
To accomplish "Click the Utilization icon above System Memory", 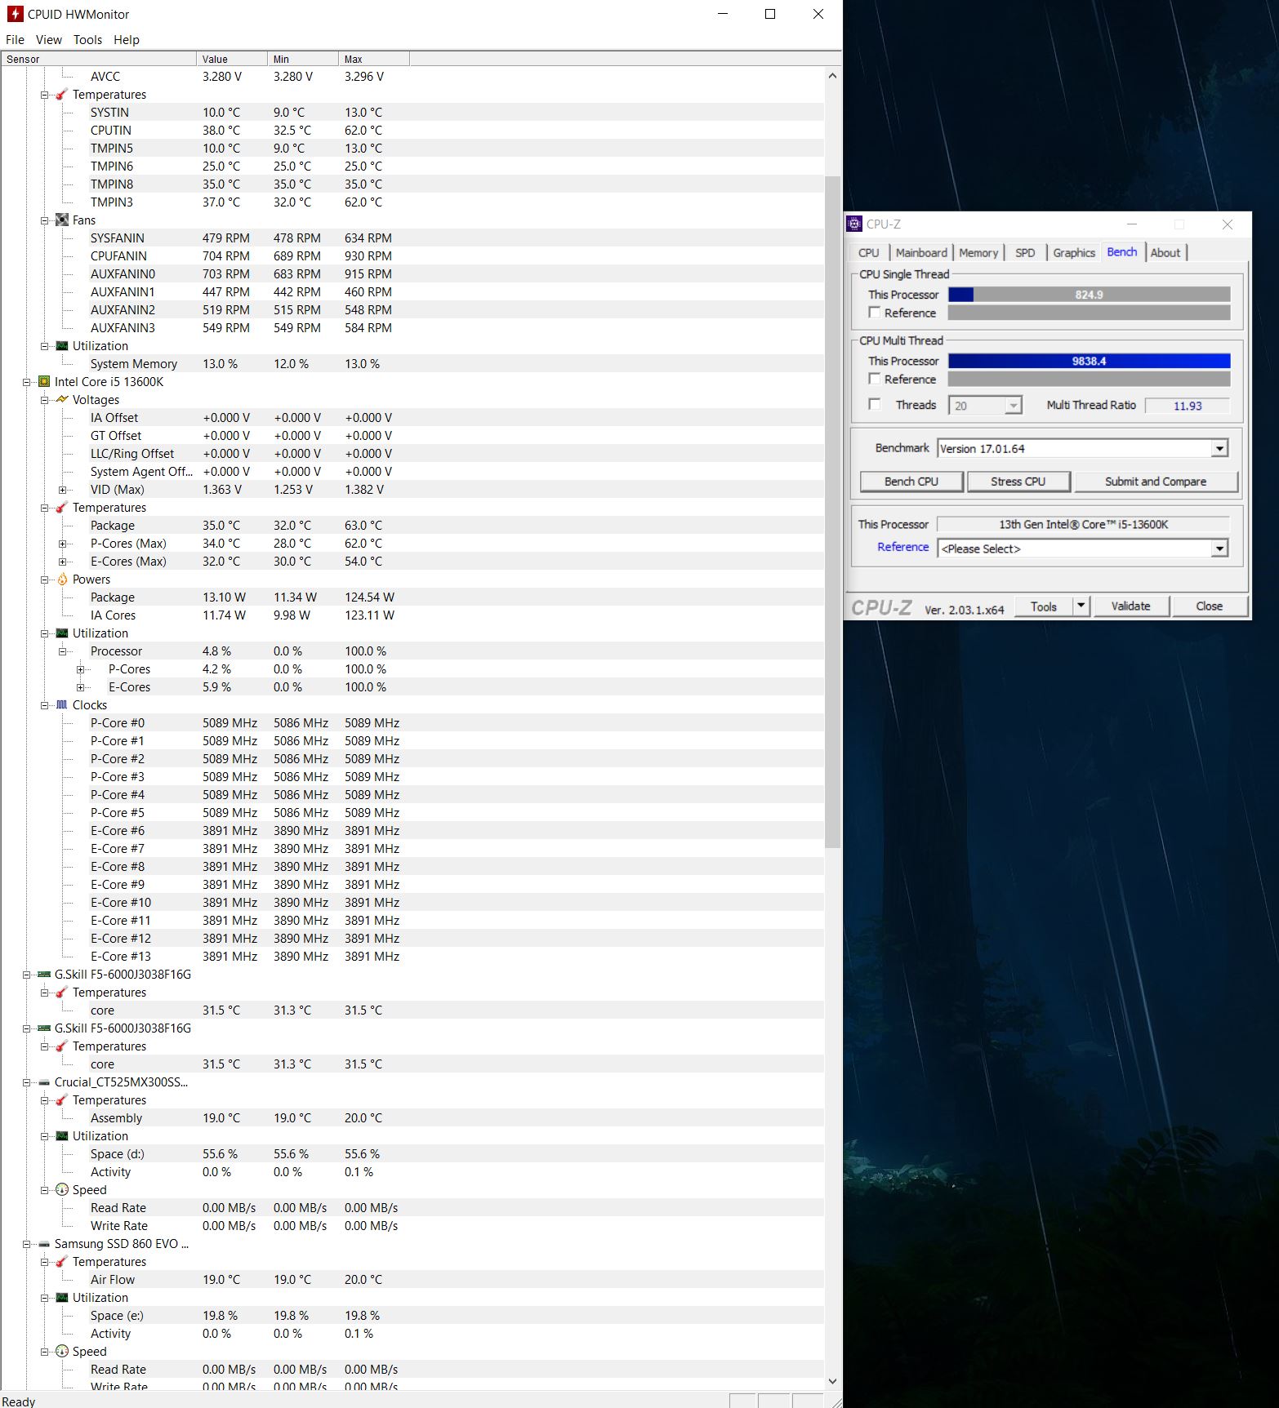I will pyautogui.click(x=62, y=346).
